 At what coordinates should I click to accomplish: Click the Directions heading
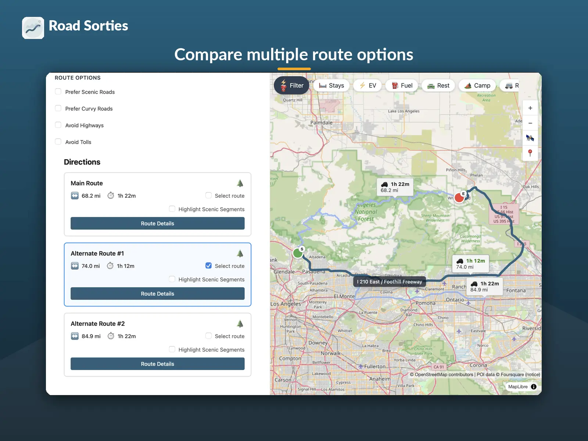(82, 162)
